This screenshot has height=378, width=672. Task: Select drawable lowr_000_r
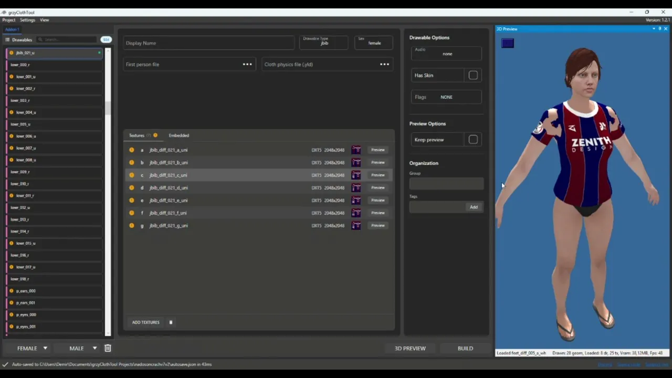pos(54,65)
